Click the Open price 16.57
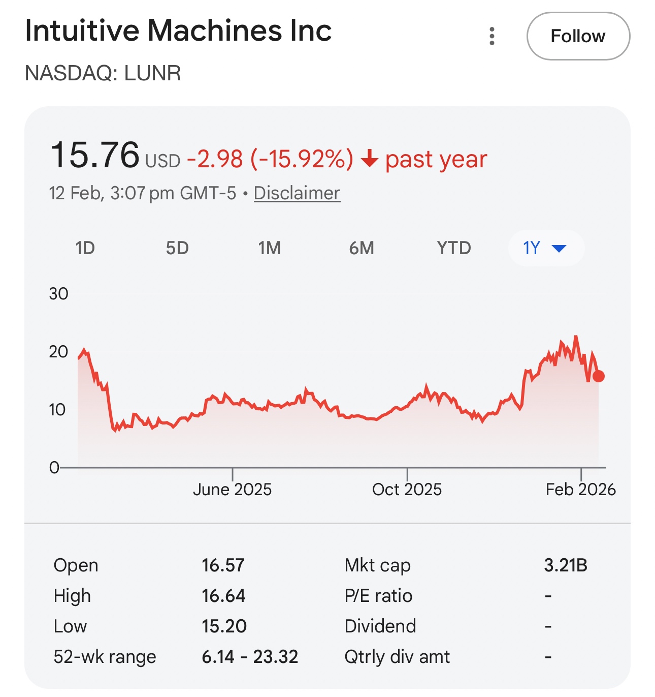 coord(223,565)
